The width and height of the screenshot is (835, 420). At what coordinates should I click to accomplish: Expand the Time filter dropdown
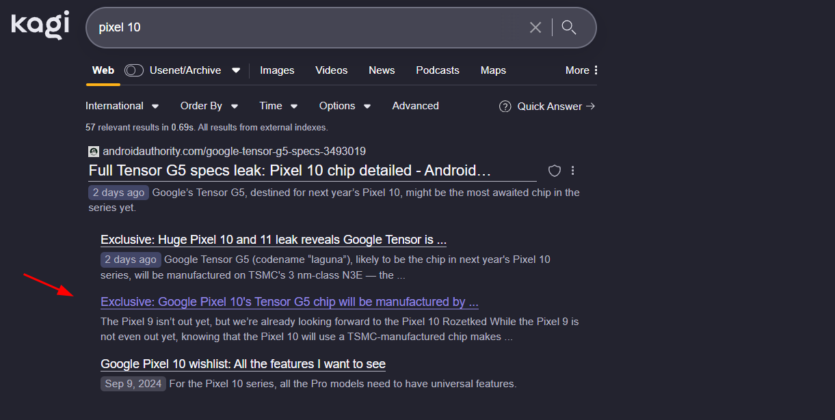pyautogui.click(x=278, y=106)
